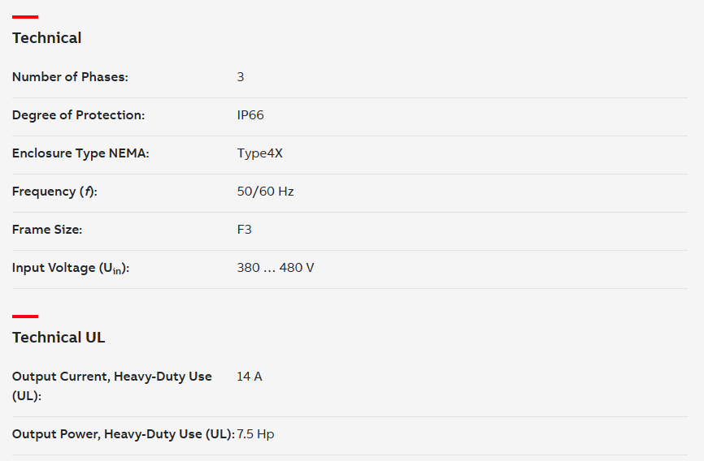Click the Enclosure Type NEMA label

81,153
